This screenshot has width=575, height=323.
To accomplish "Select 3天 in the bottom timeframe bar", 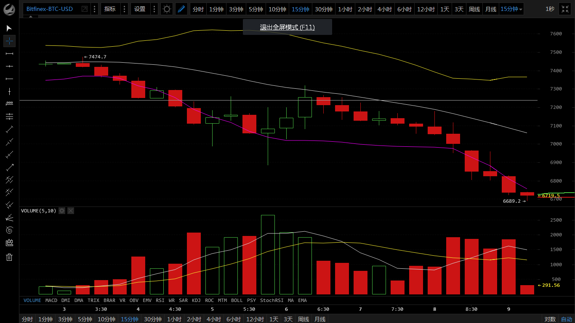I will click(x=288, y=319).
